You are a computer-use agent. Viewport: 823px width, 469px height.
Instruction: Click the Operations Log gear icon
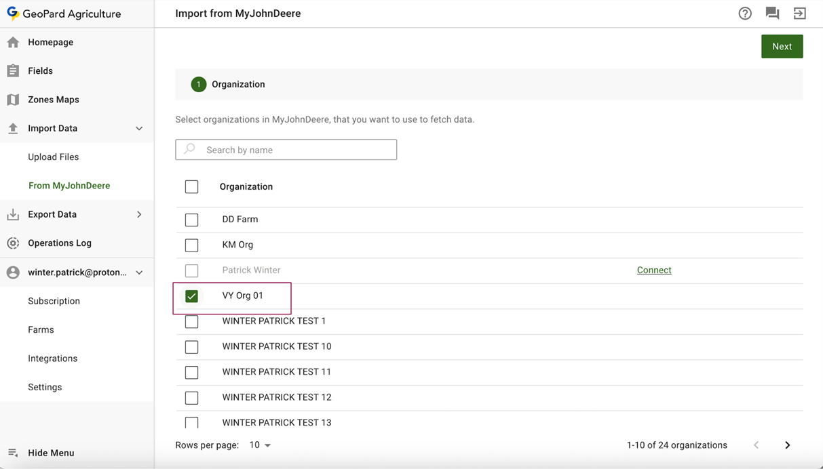[13, 243]
